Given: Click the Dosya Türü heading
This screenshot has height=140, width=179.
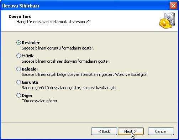Looking at the screenshot, I should (20, 16).
